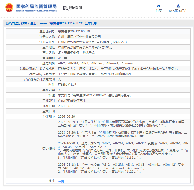Screen dimensions: 194x190
Task: Click approval date 2021-06-21
Action: (67, 106)
